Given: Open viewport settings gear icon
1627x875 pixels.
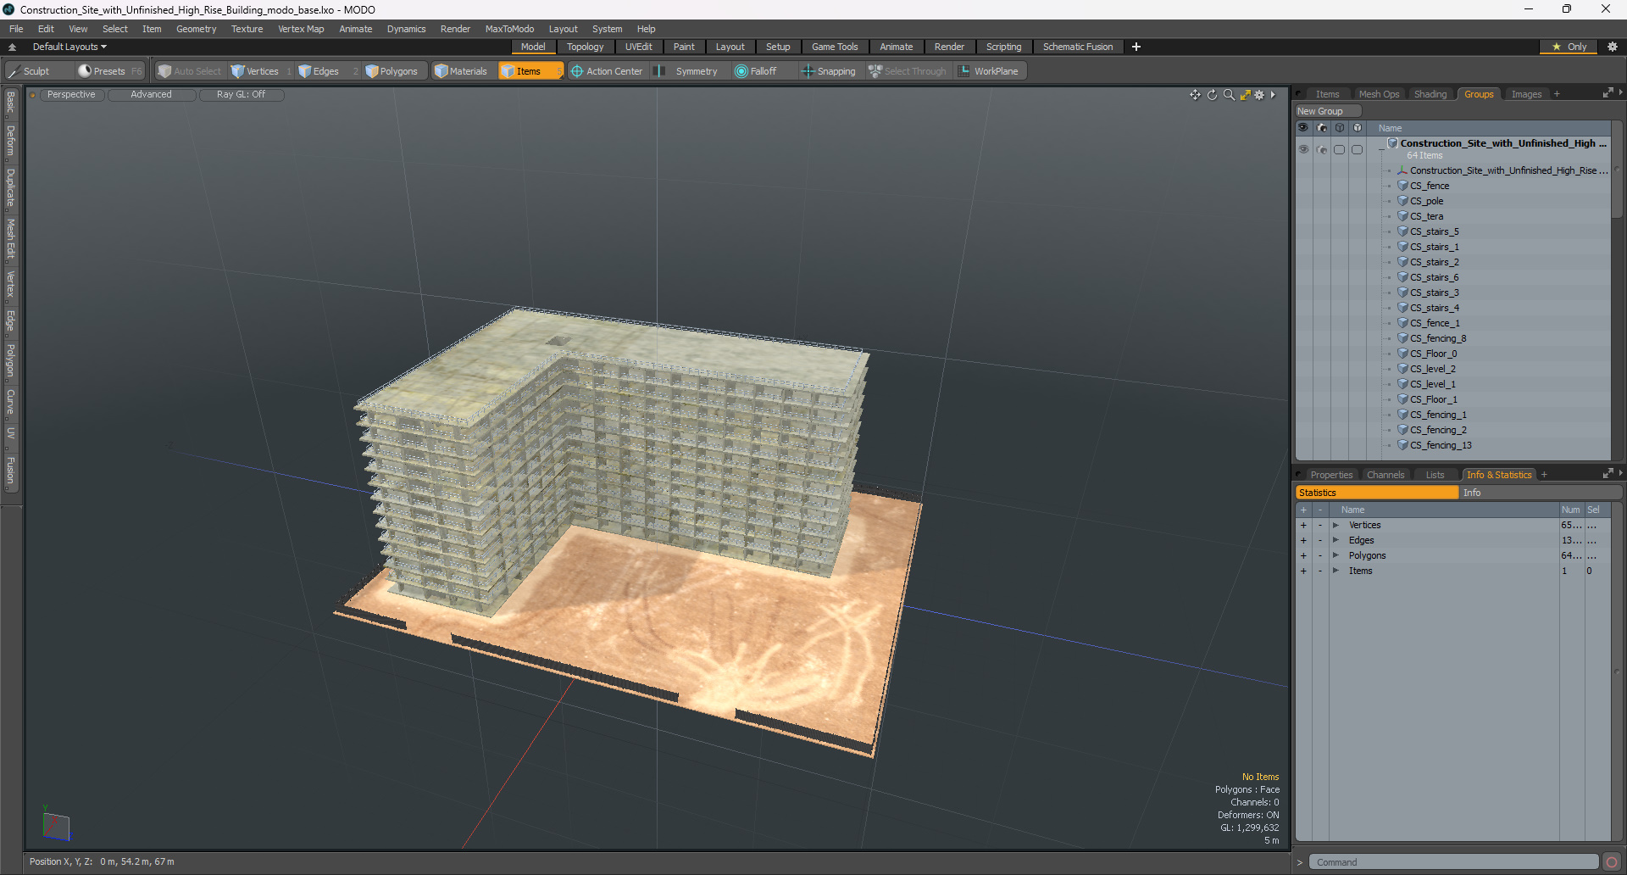Looking at the screenshot, I should coord(1259,95).
